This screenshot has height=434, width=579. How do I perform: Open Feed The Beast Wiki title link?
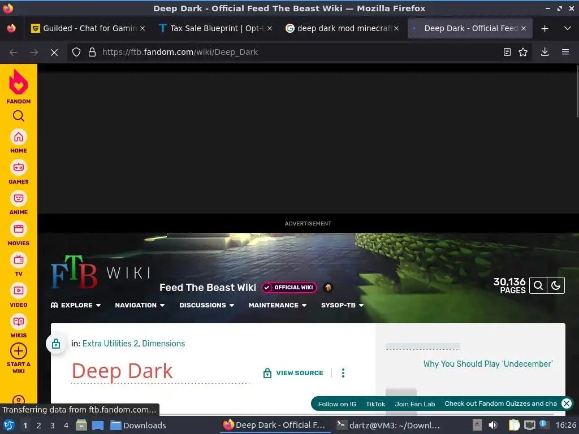pos(208,288)
